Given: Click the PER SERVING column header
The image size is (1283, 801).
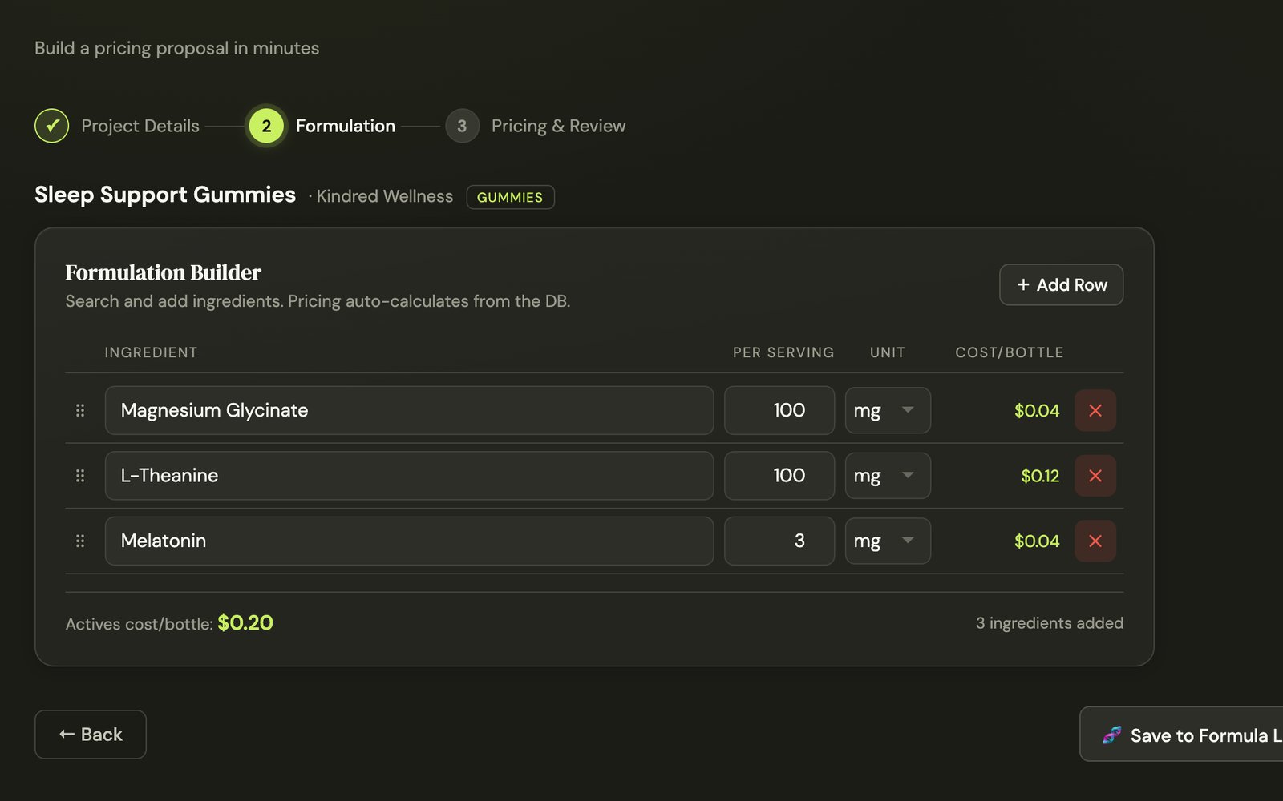Looking at the screenshot, I should pyautogui.click(x=783, y=352).
